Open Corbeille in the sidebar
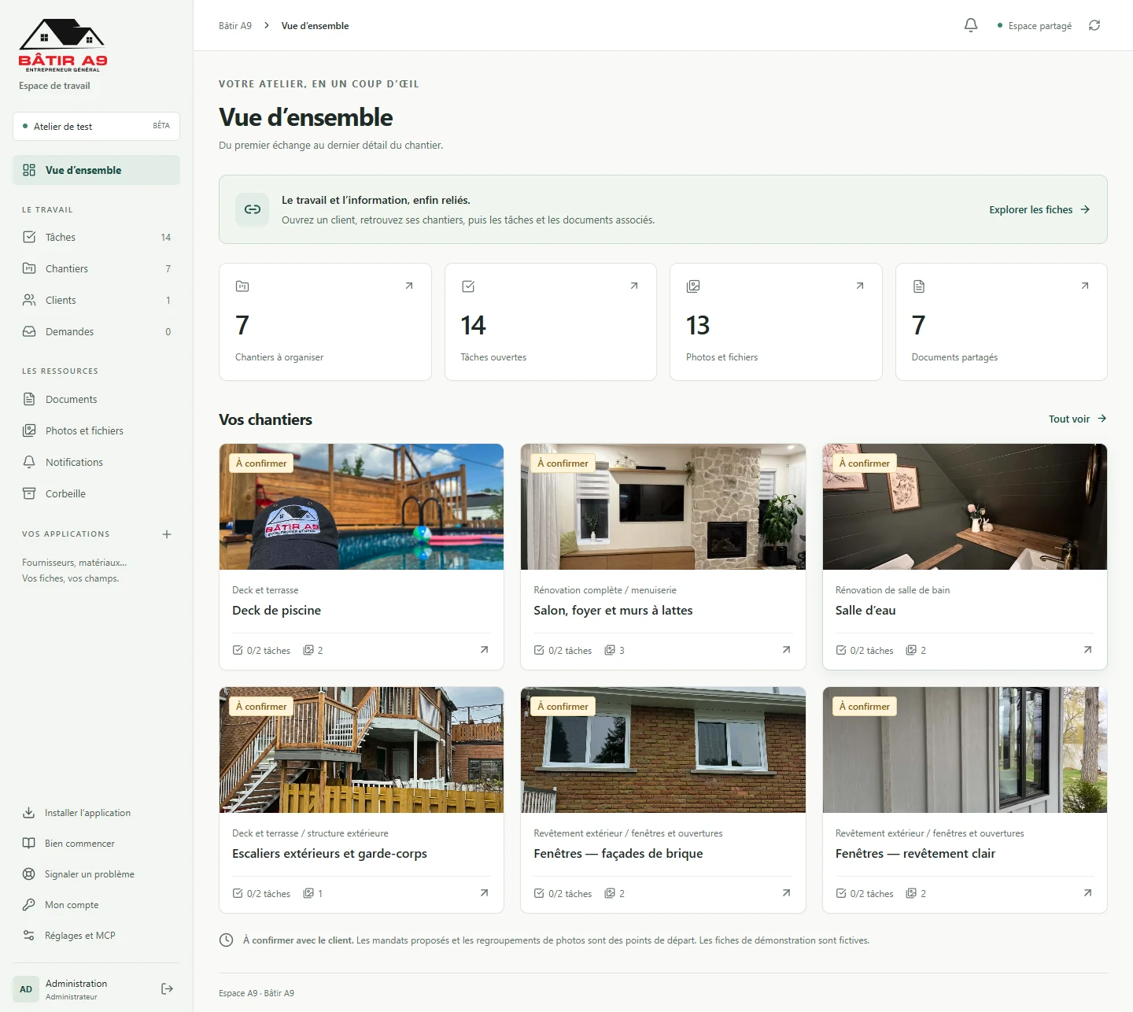Image resolution: width=1133 pixels, height=1012 pixels. point(96,493)
